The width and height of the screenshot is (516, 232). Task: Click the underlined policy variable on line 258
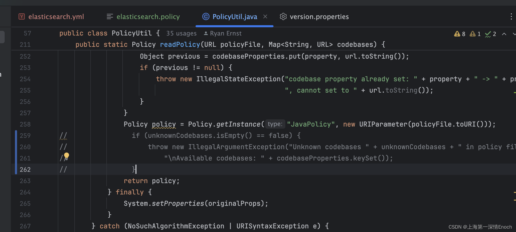(x=164, y=124)
